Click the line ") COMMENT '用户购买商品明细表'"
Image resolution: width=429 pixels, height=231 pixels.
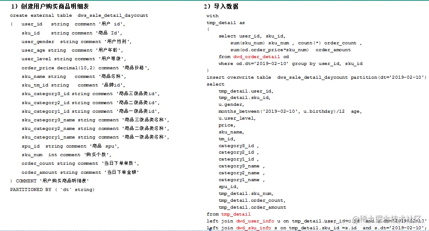(x=50, y=181)
